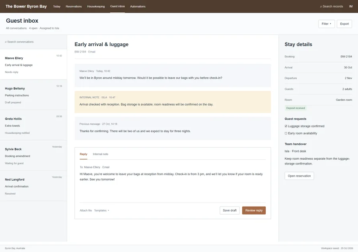
Task: Click The Bower Byron Bay logo text
Action: (x=26, y=6)
